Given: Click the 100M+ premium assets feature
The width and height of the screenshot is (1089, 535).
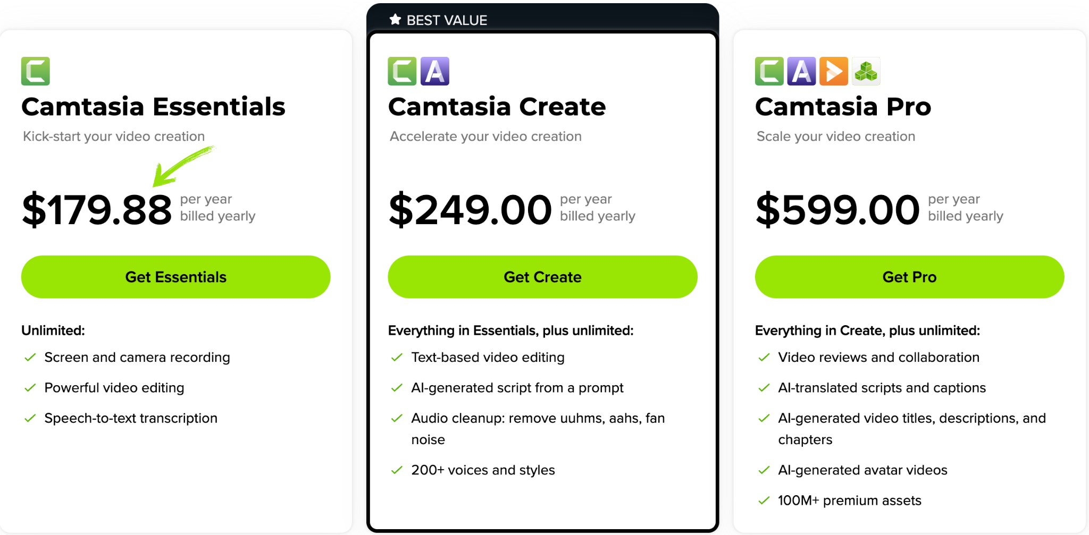Looking at the screenshot, I should (x=849, y=500).
